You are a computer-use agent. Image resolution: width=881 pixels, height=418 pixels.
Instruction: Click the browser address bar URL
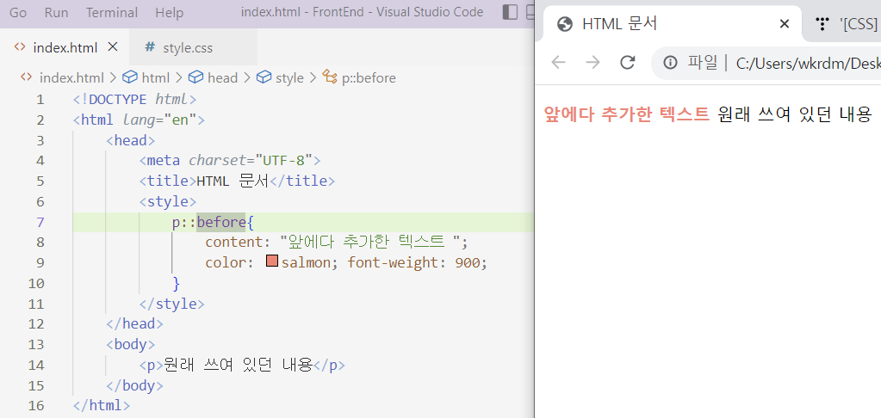coord(808,64)
